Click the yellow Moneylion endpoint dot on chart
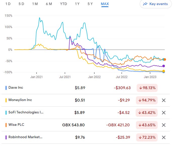This screenshot has width=173, height=146. (x=164, y=71)
